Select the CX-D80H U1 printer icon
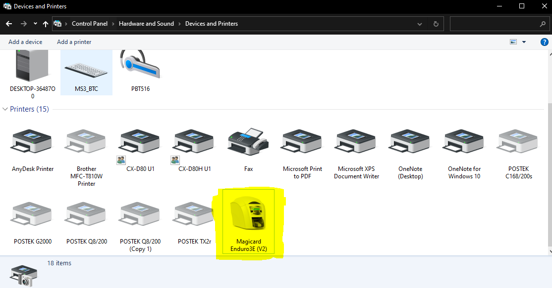The width and height of the screenshot is (552, 288). (194, 141)
